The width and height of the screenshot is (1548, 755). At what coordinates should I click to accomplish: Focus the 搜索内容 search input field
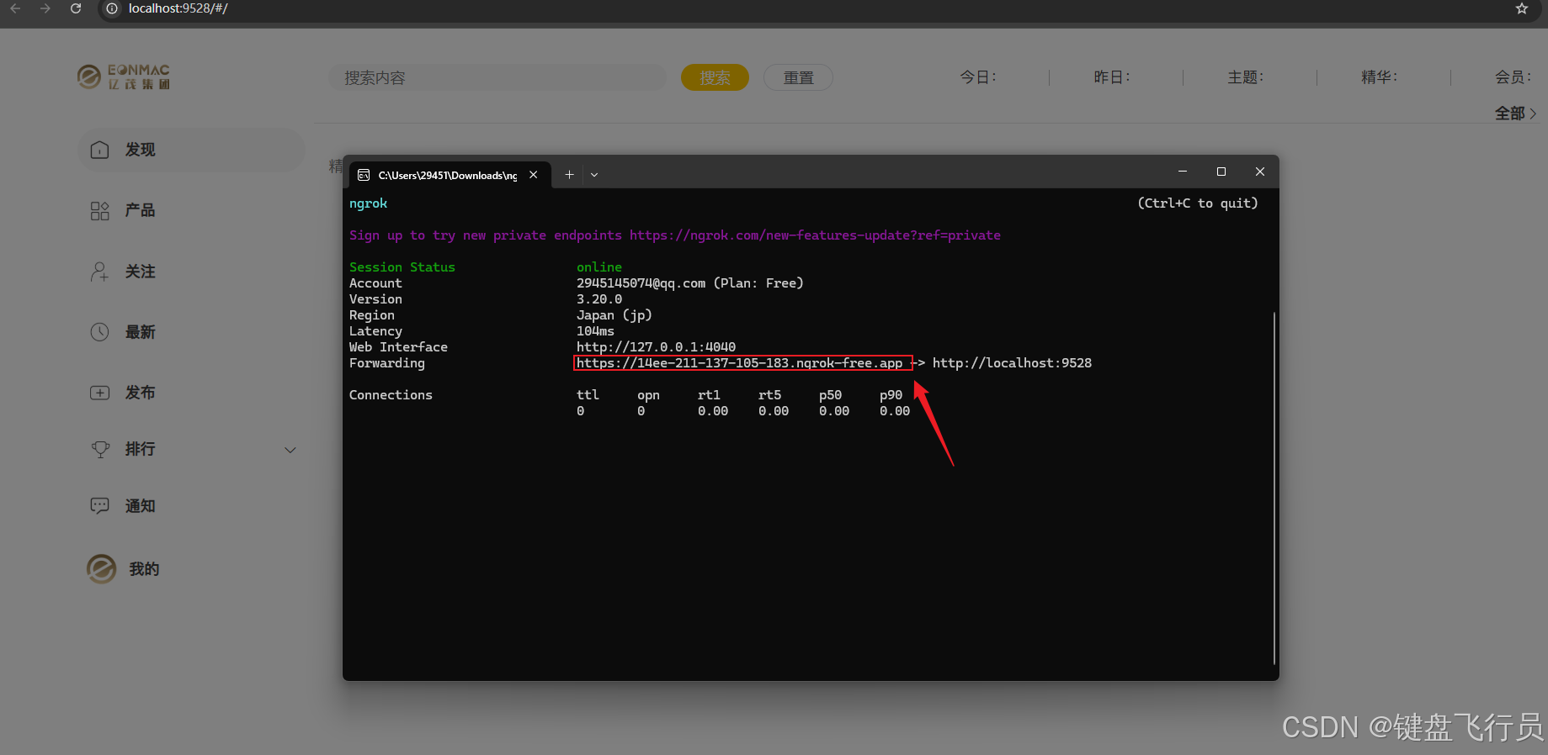click(497, 77)
